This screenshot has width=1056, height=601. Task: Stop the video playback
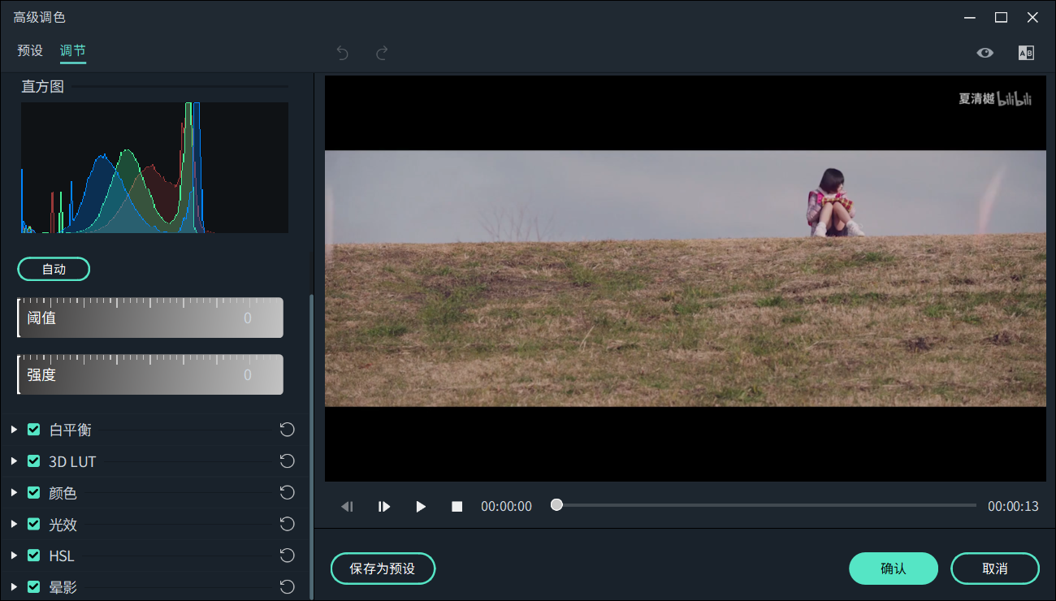457,507
